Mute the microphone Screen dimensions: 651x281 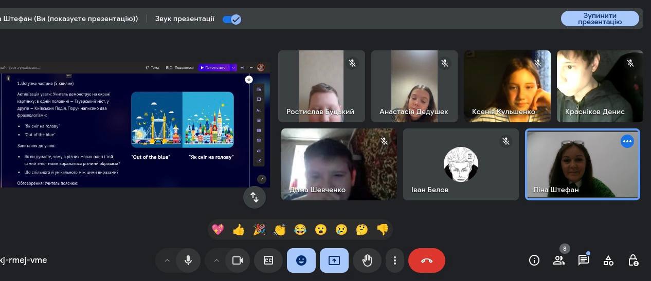click(x=188, y=260)
